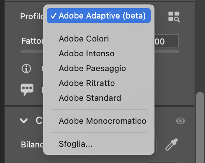
Task: Select the white balance eyedropper tool
Action: [172, 144]
